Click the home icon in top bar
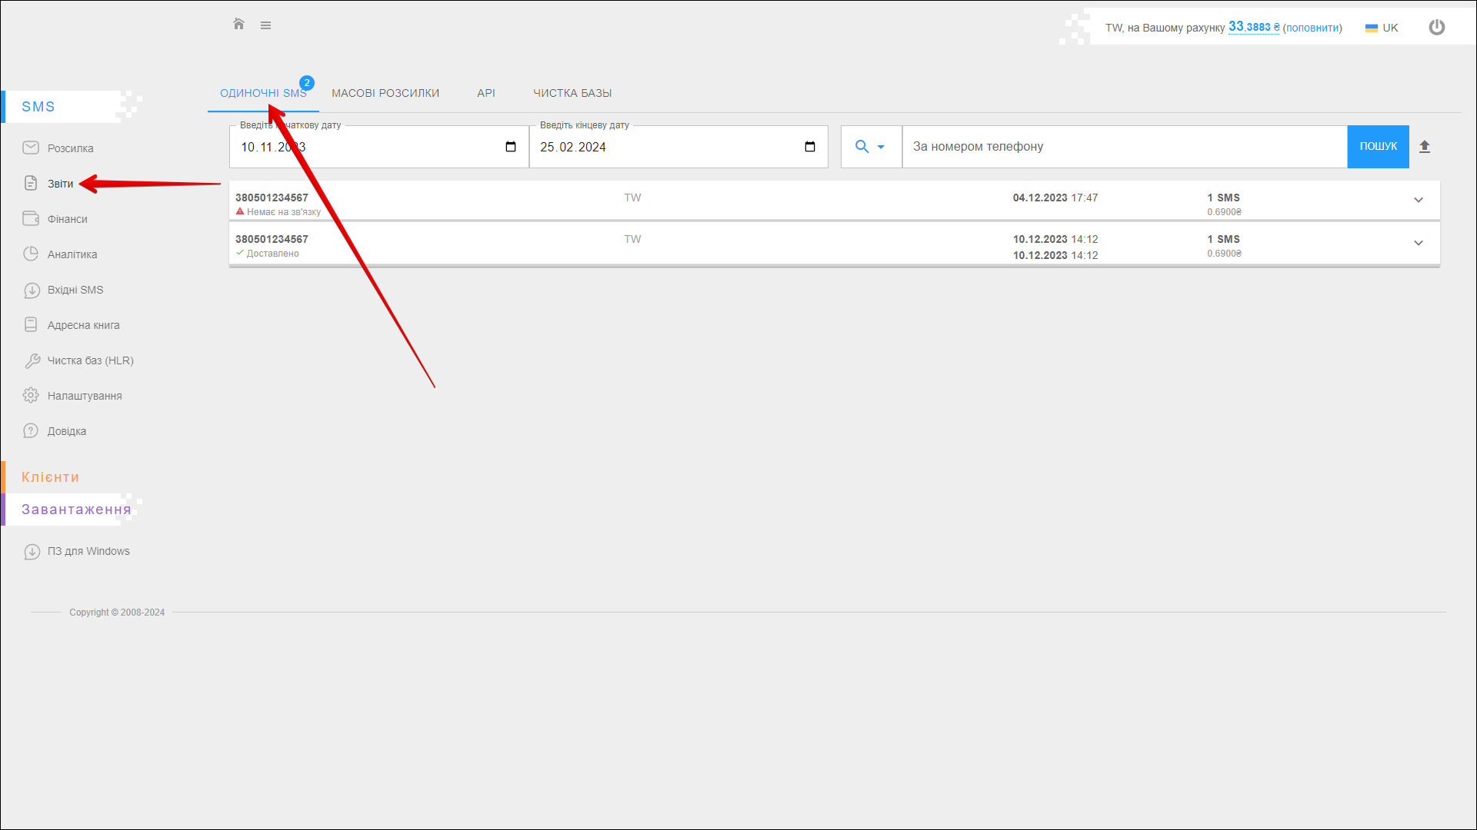Viewport: 1477px width, 830px height. click(x=238, y=25)
